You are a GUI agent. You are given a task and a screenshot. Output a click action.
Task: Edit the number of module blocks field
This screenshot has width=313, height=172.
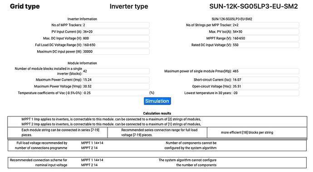[116, 71]
